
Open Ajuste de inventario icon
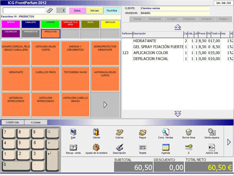click(x=96, y=147)
